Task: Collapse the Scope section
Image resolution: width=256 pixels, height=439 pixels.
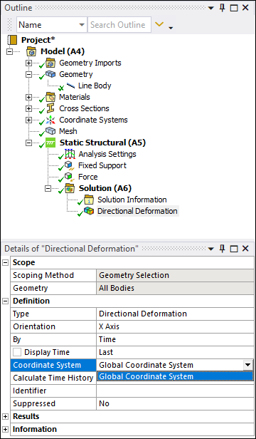Action: tap(5, 262)
